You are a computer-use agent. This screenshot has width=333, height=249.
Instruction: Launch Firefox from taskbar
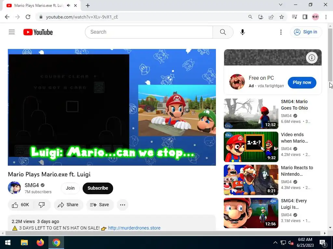click(40, 243)
